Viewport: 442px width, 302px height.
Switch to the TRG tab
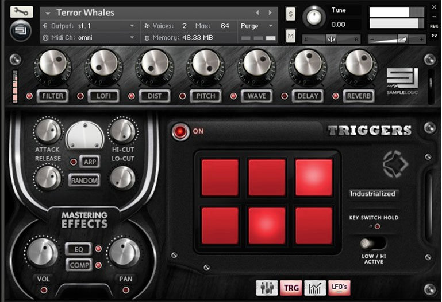291,288
